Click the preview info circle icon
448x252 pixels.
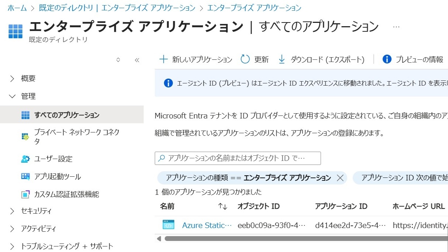[x=387, y=59]
